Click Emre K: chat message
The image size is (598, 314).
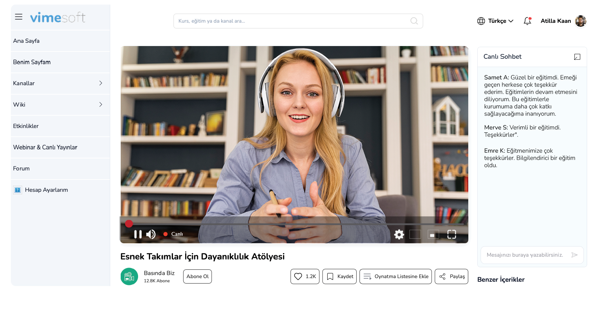tap(530, 158)
